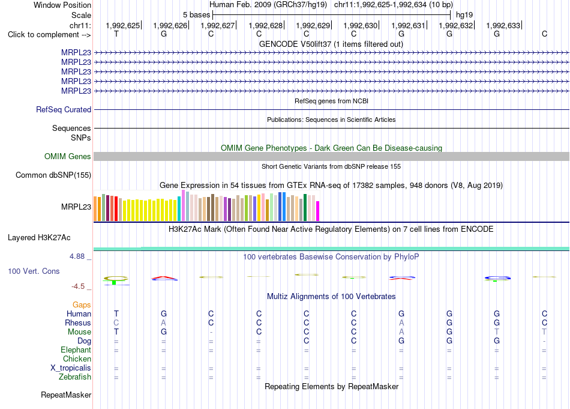The width and height of the screenshot is (570, 409).
Task: Click the Zebrafish alignment row label
Action: [75, 377]
